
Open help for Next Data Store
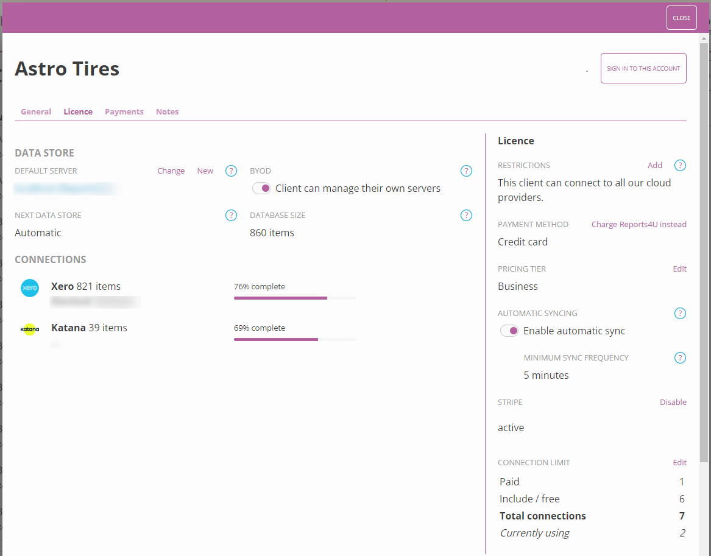pyautogui.click(x=231, y=215)
